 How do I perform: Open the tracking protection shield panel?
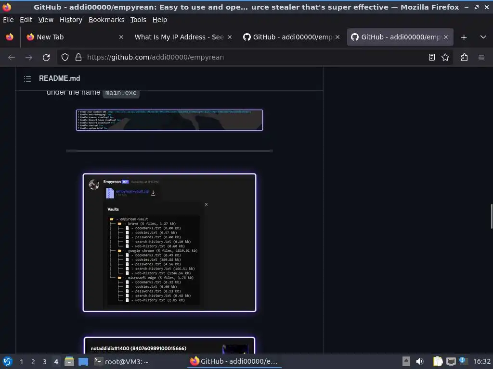pos(65,58)
